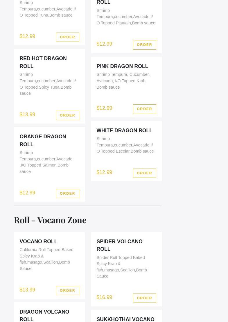
Task: Order the Spider Volcano Roll
Action: [144, 298]
